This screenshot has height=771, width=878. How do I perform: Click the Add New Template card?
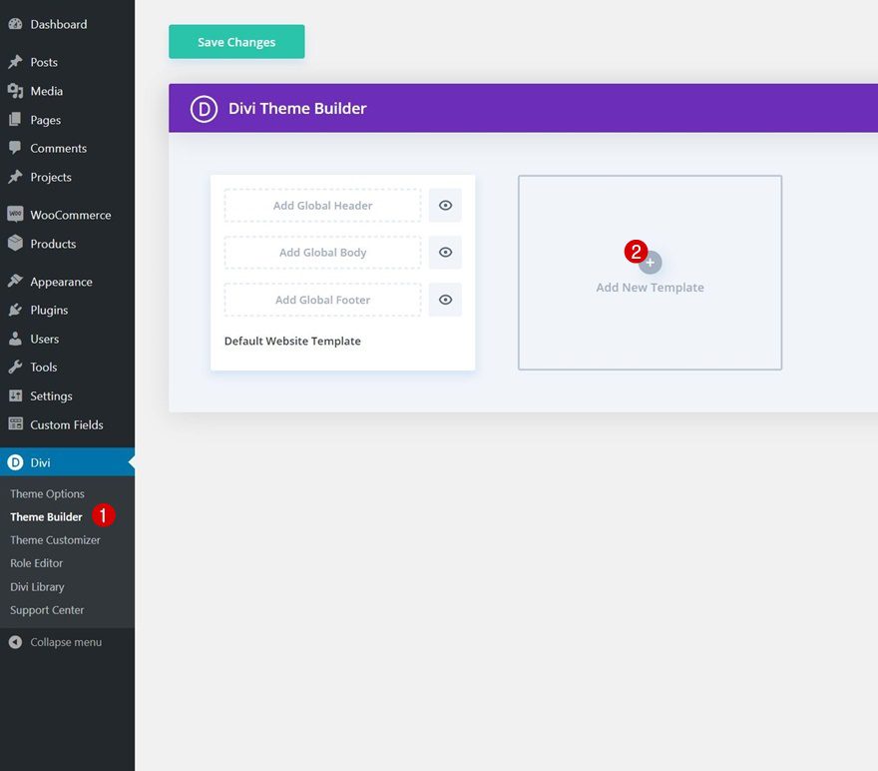tap(650, 273)
